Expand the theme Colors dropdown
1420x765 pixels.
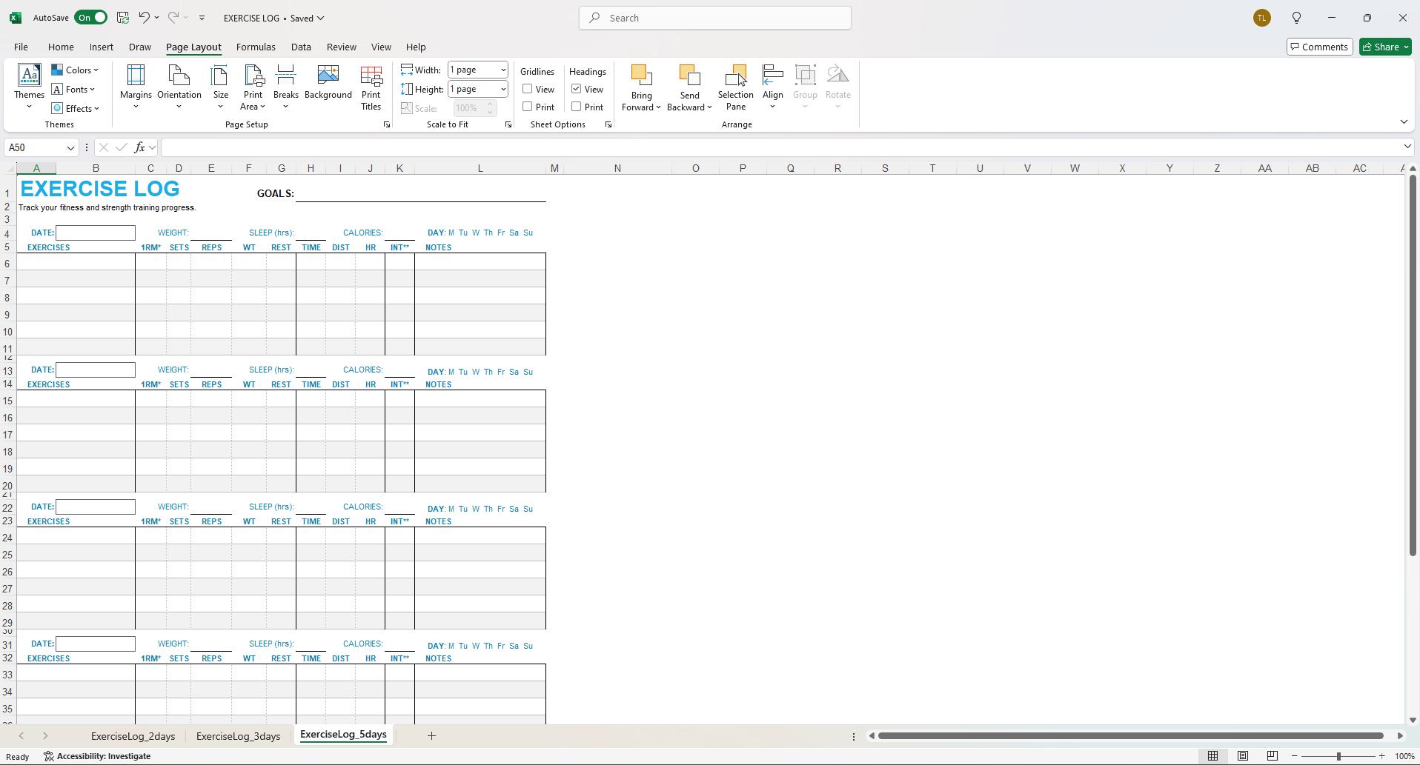click(x=75, y=70)
